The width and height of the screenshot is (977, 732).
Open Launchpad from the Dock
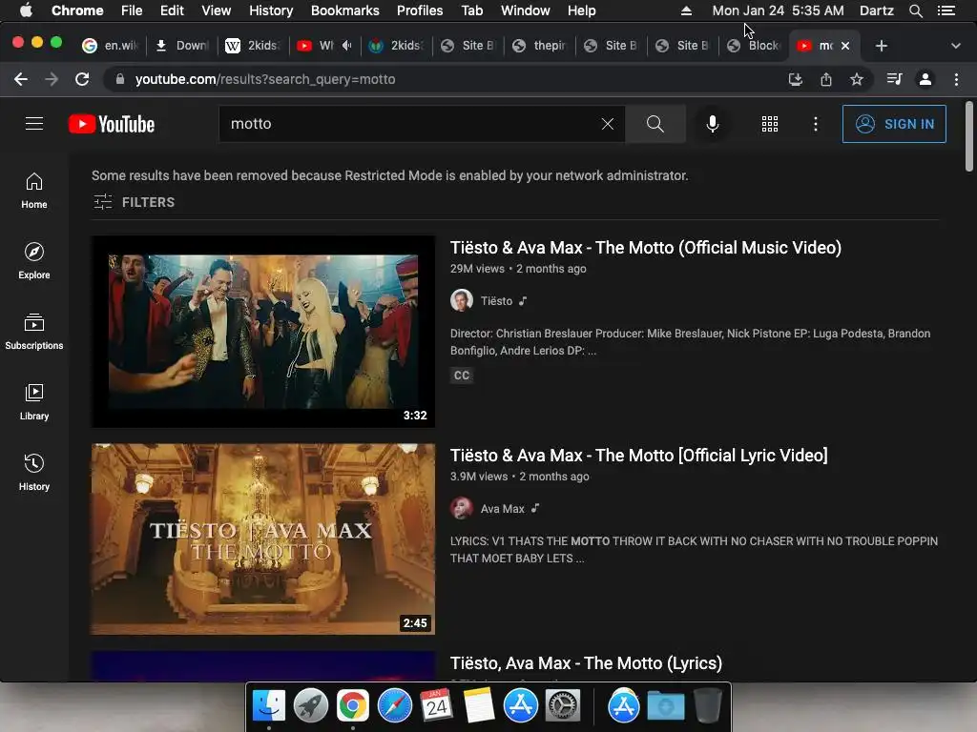pyautogui.click(x=310, y=706)
